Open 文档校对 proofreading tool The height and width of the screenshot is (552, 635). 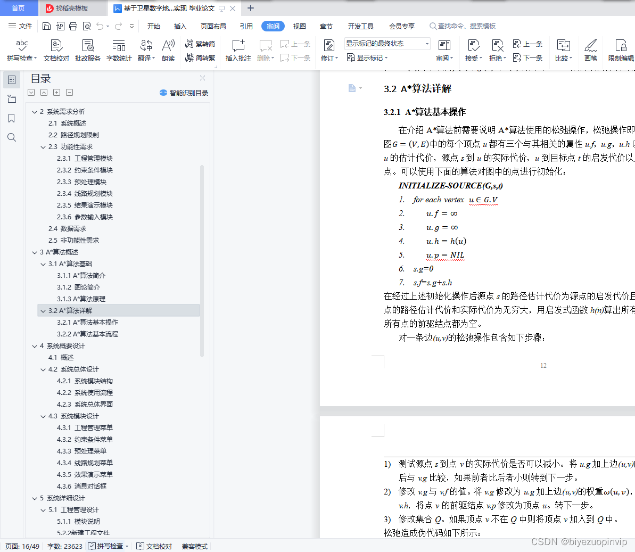pyautogui.click(x=56, y=51)
